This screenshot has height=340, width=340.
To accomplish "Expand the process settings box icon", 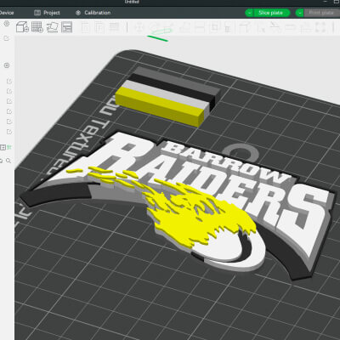I will (3, 147).
